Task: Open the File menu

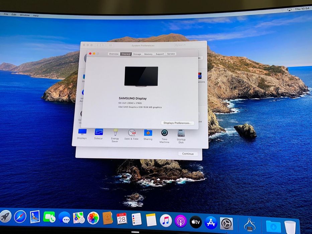Action: [x=6, y=14]
